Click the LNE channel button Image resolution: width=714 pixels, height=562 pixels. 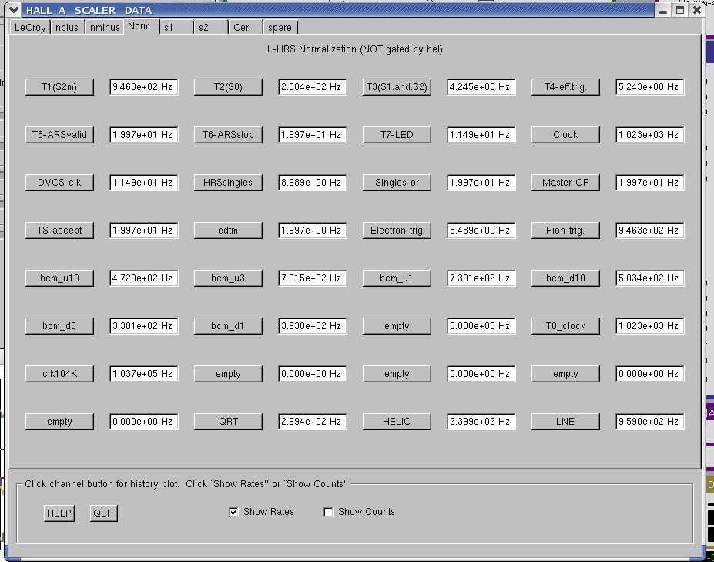(565, 422)
